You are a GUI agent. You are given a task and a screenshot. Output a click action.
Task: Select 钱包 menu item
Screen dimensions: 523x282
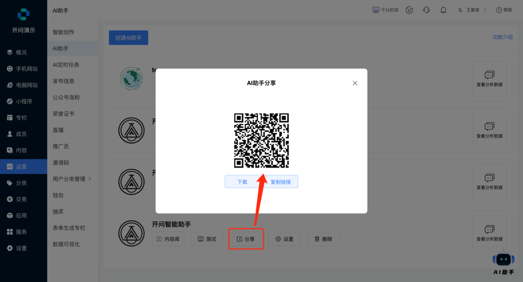(x=72, y=195)
